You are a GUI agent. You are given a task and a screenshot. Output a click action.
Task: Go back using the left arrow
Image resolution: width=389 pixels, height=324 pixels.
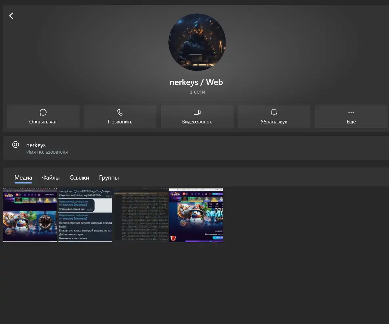pos(11,16)
